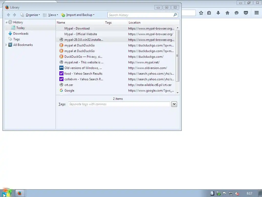262x197 pixels.
Task: Click the Yahoo icon beside the food search entry
Action: click(61, 73)
